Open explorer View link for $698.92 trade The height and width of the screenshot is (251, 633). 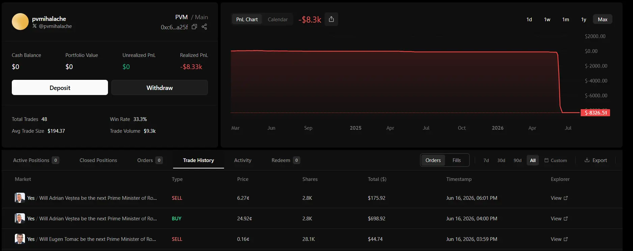pos(559,219)
